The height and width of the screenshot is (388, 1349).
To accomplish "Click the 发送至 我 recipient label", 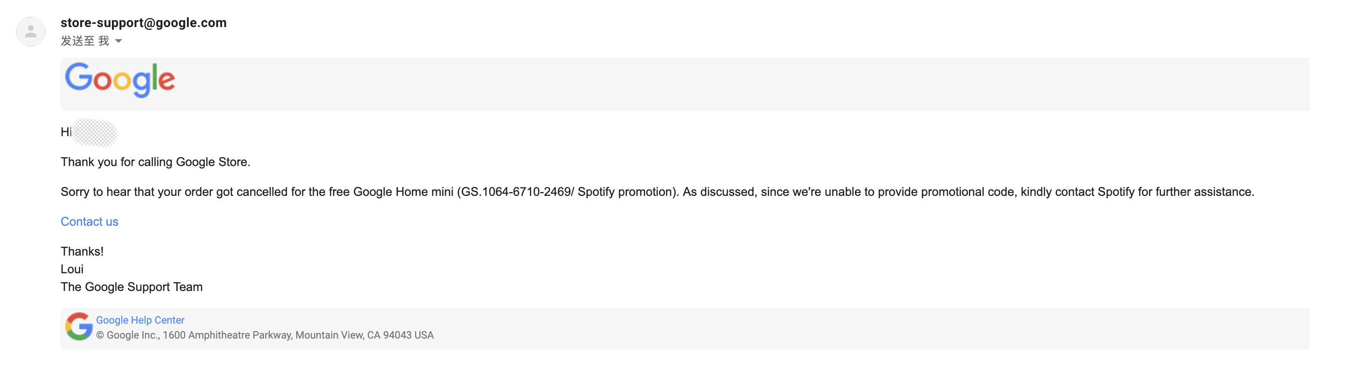I will (x=85, y=41).
